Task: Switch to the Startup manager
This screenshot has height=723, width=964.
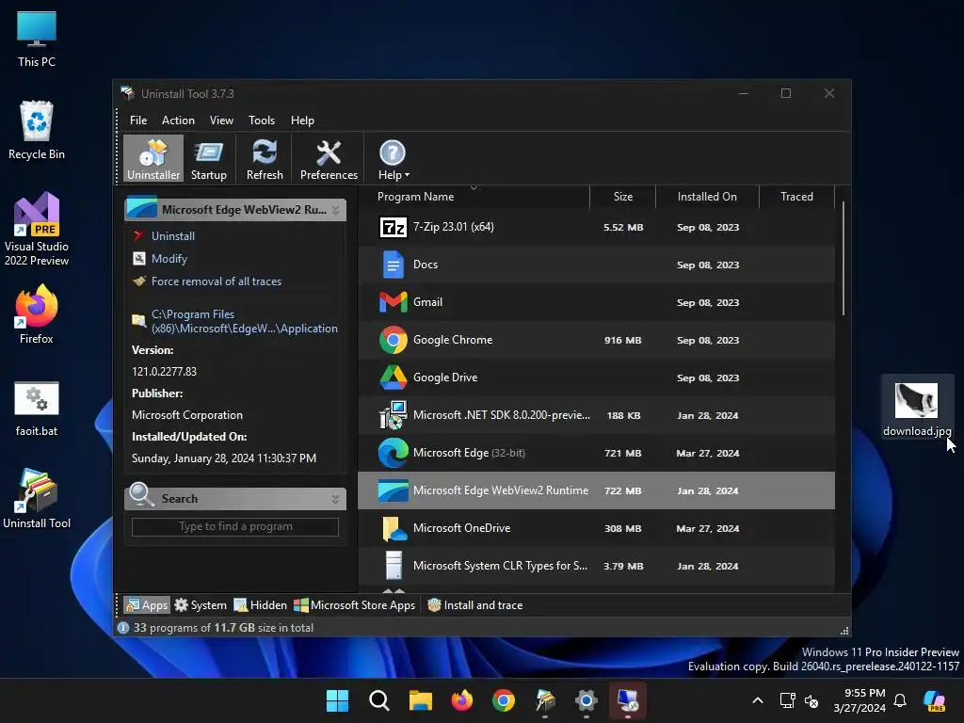Action: pyautogui.click(x=208, y=159)
